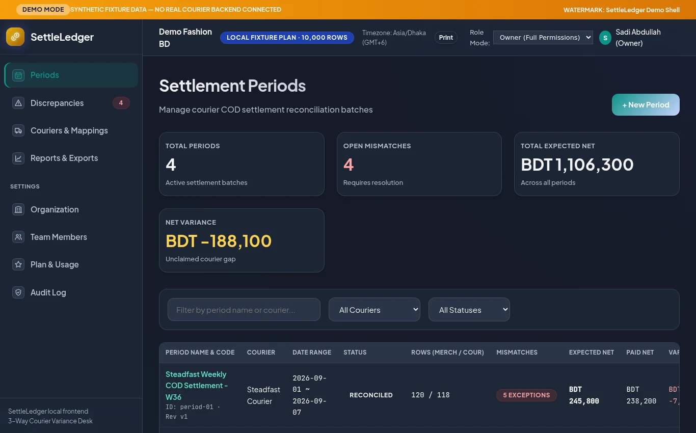
Task: Click the Plan & Usage star icon
Action: point(18,264)
